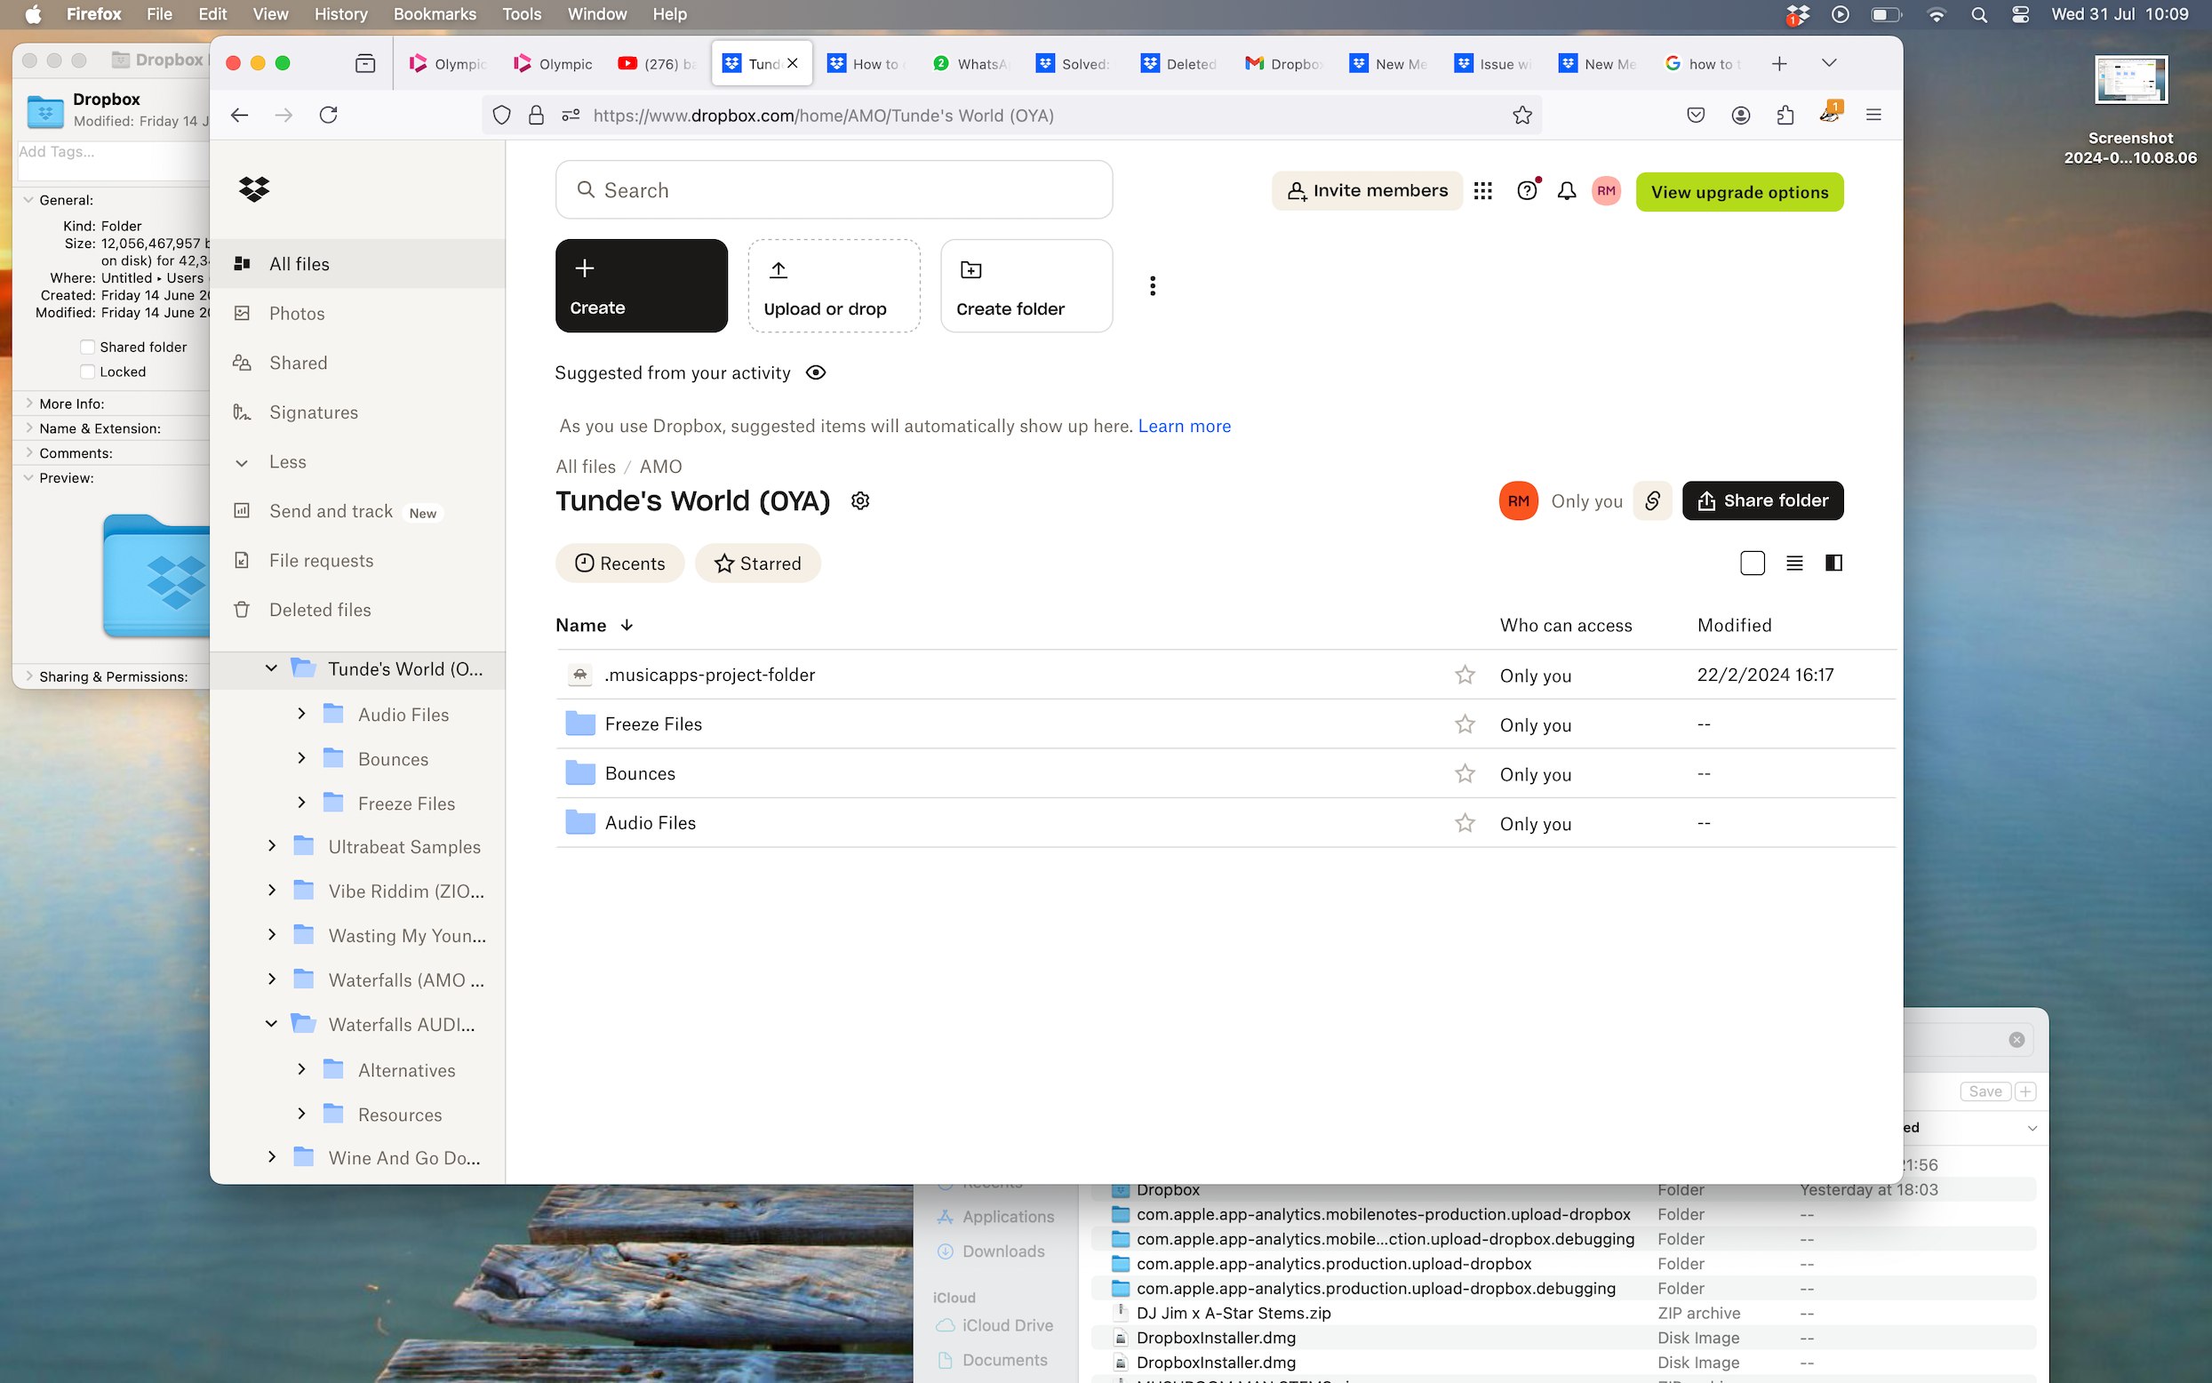The height and width of the screenshot is (1383, 2212).
Task: Open Firefox View icon left of tabs
Action: (365, 63)
